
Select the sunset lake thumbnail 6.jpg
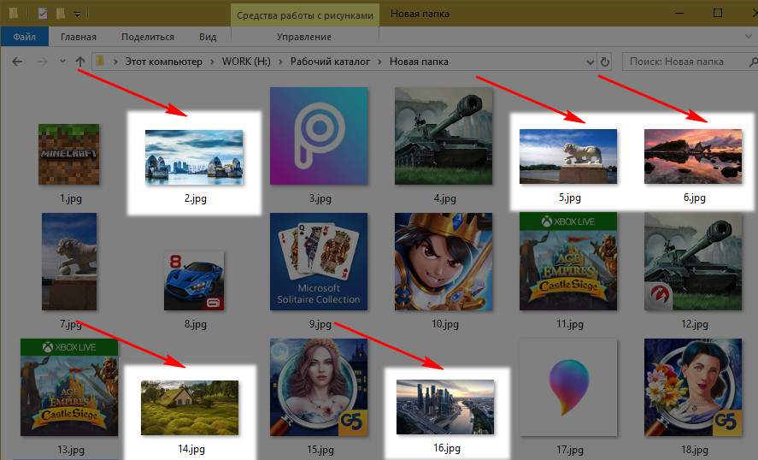693,156
